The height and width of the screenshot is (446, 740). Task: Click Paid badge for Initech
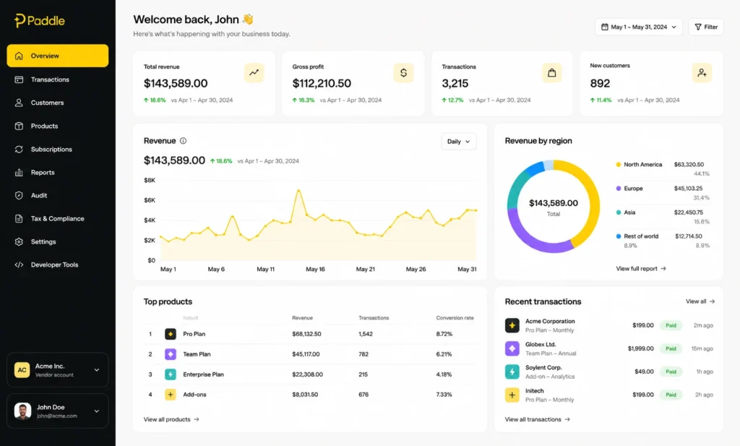(x=671, y=395)
